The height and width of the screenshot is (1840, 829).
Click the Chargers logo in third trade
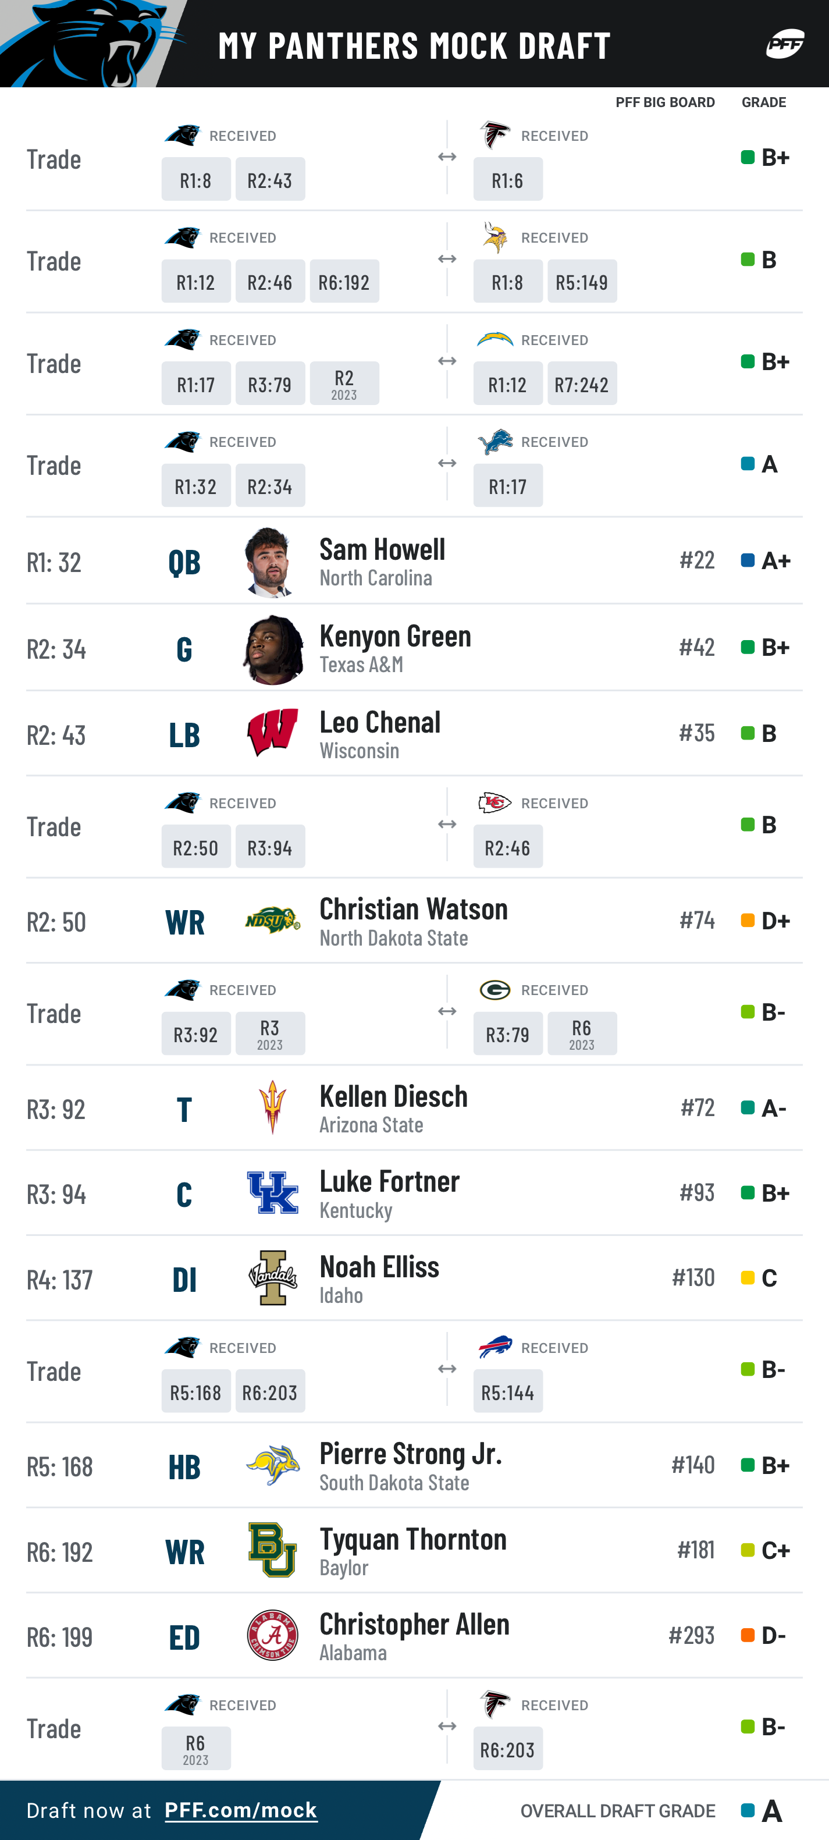pos(495,339)
